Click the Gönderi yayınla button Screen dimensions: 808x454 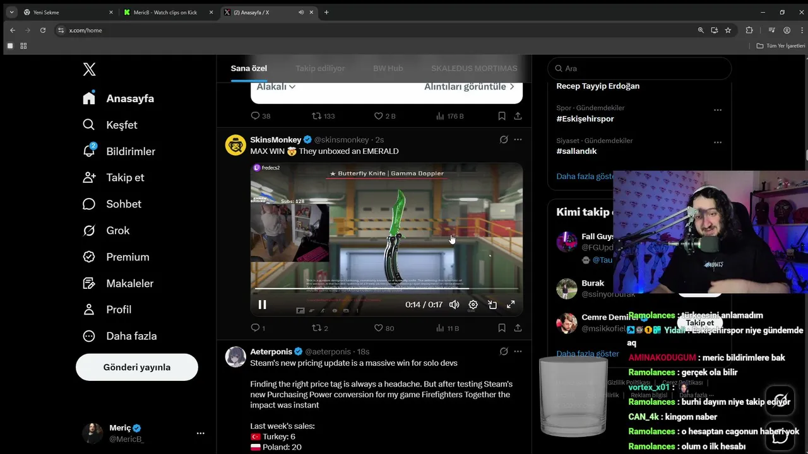point(137,367)
